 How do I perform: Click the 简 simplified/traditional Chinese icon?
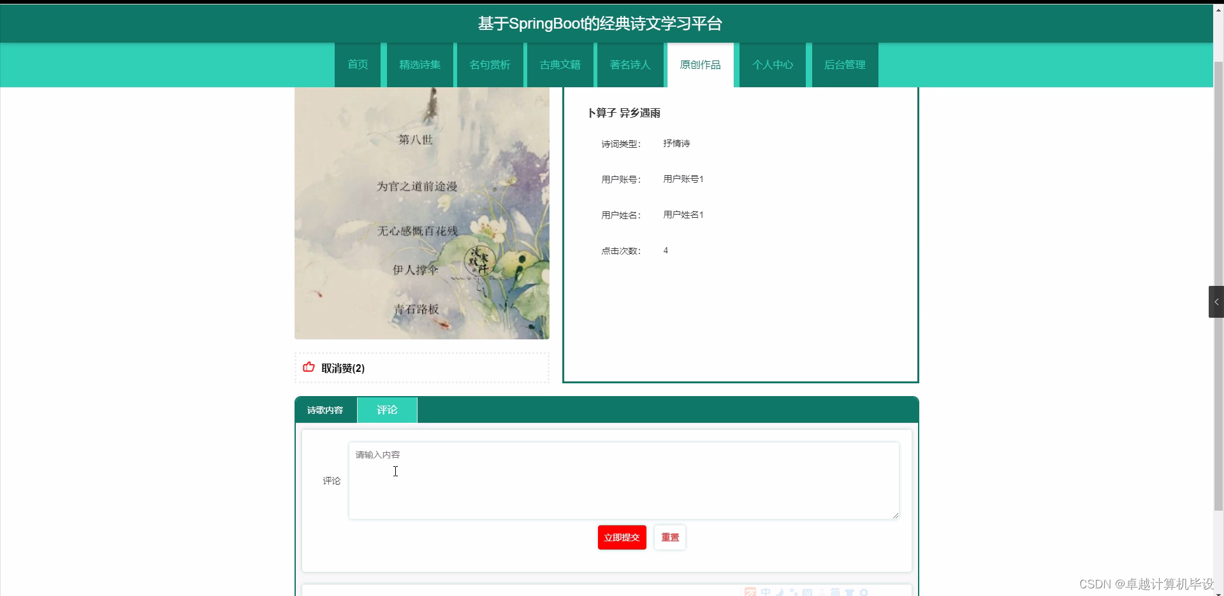(x=835, y=592)
